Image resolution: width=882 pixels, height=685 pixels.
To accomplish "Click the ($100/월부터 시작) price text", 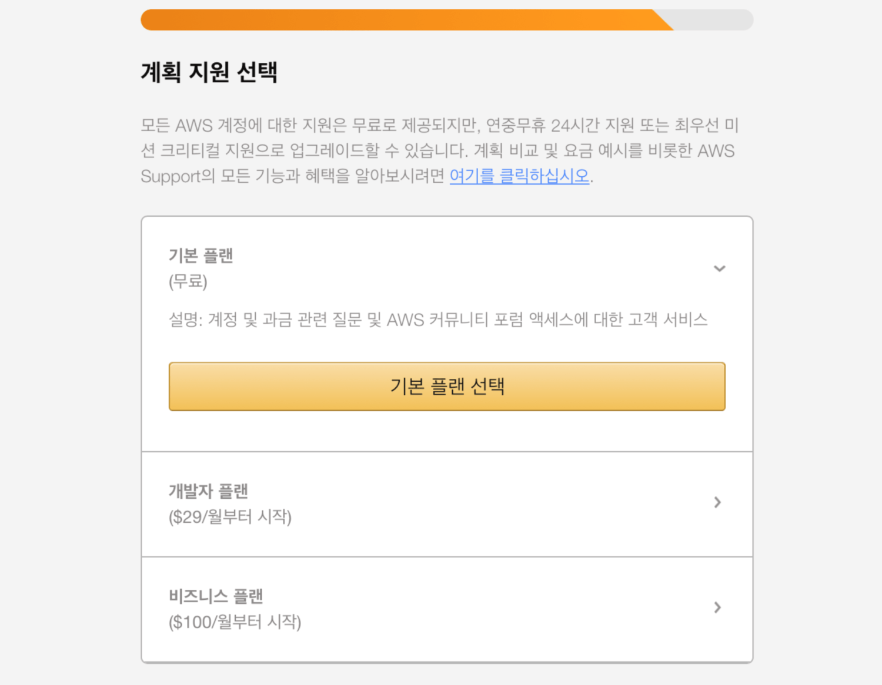I will [x=235, y=622].
